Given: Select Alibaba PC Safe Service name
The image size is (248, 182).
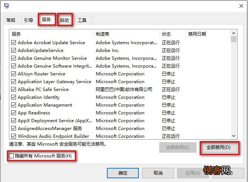Looking at the screenshot, I should tap(43, 89).
